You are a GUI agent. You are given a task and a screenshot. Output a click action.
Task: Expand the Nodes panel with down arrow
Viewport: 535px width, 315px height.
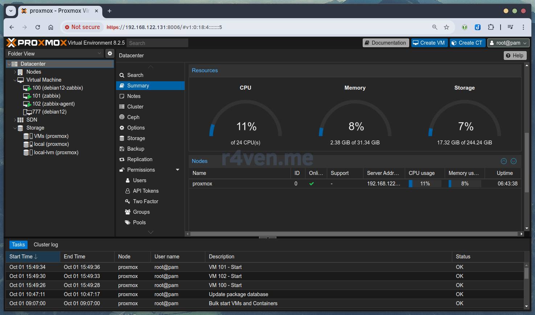[514, 161]
